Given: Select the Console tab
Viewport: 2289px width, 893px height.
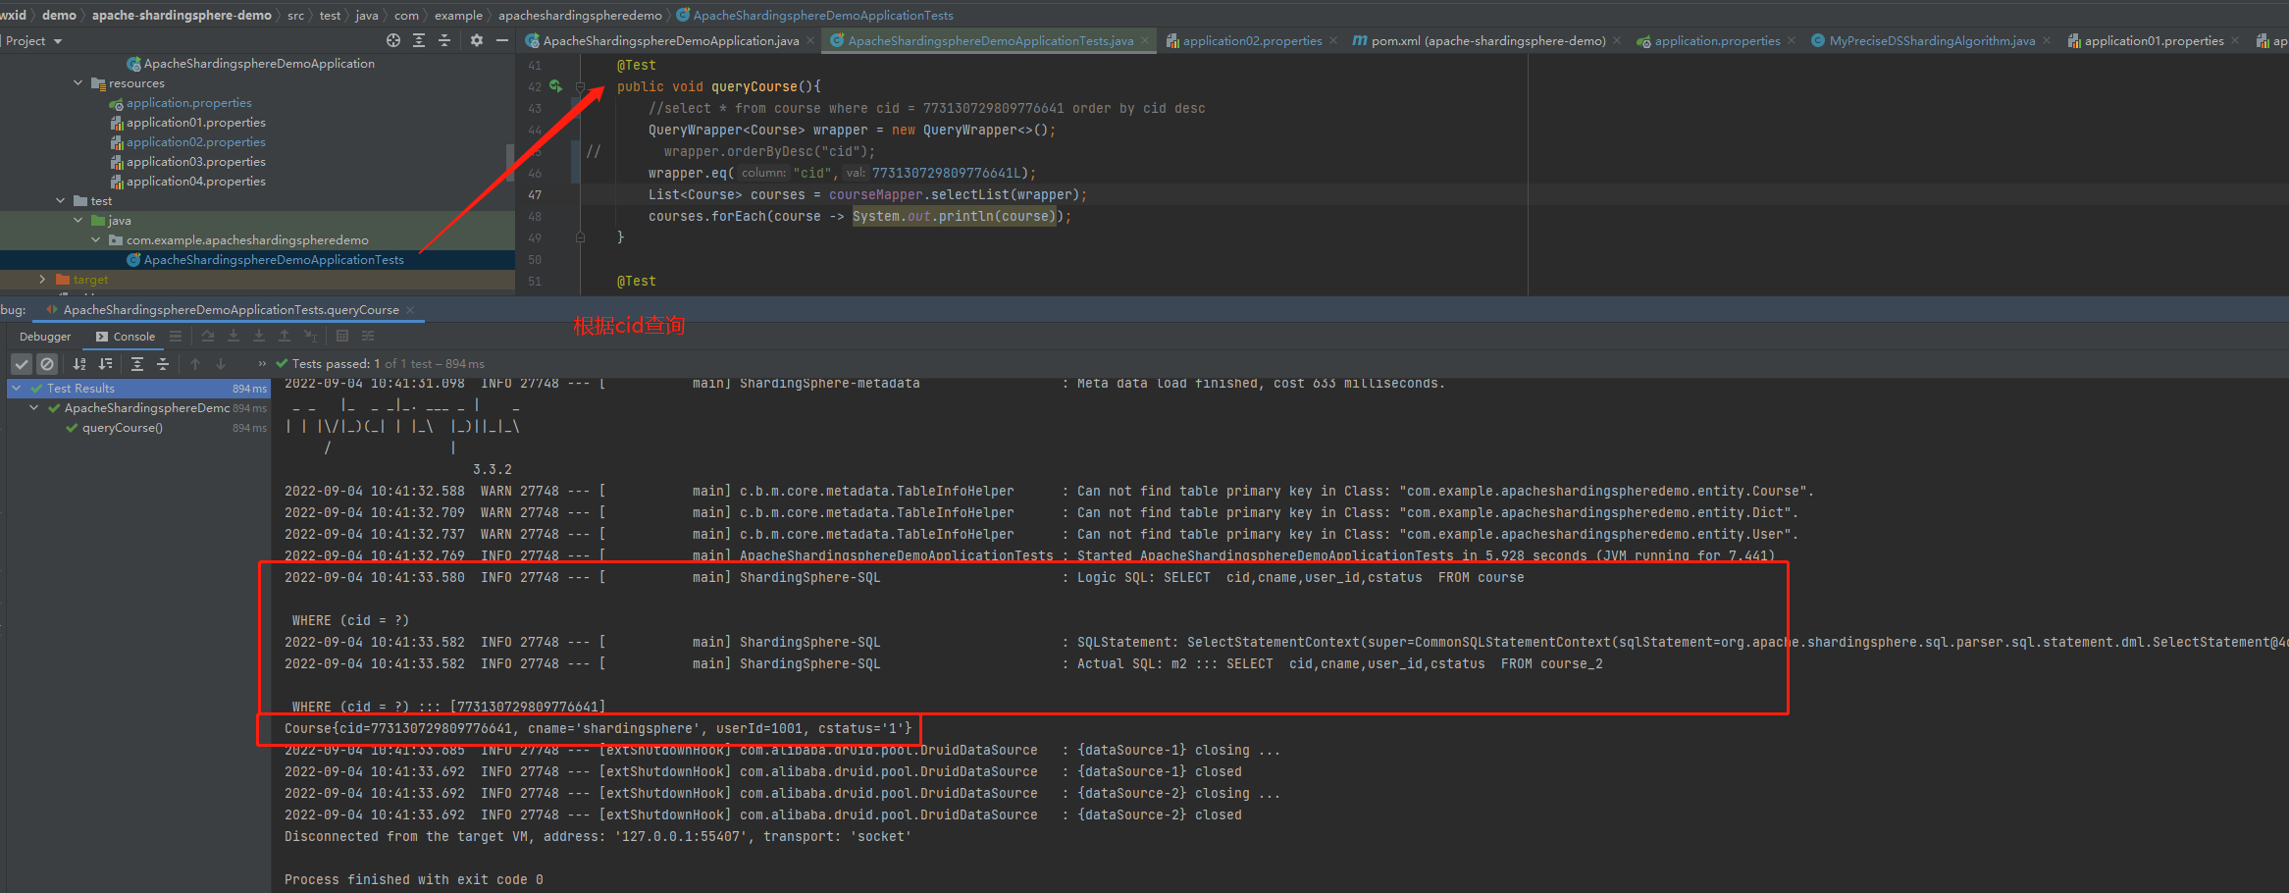Looking at the screenshot, I should tap(126, 337).
